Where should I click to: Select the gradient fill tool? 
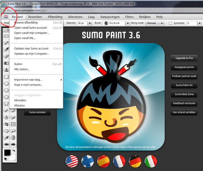tap(7, 63)
